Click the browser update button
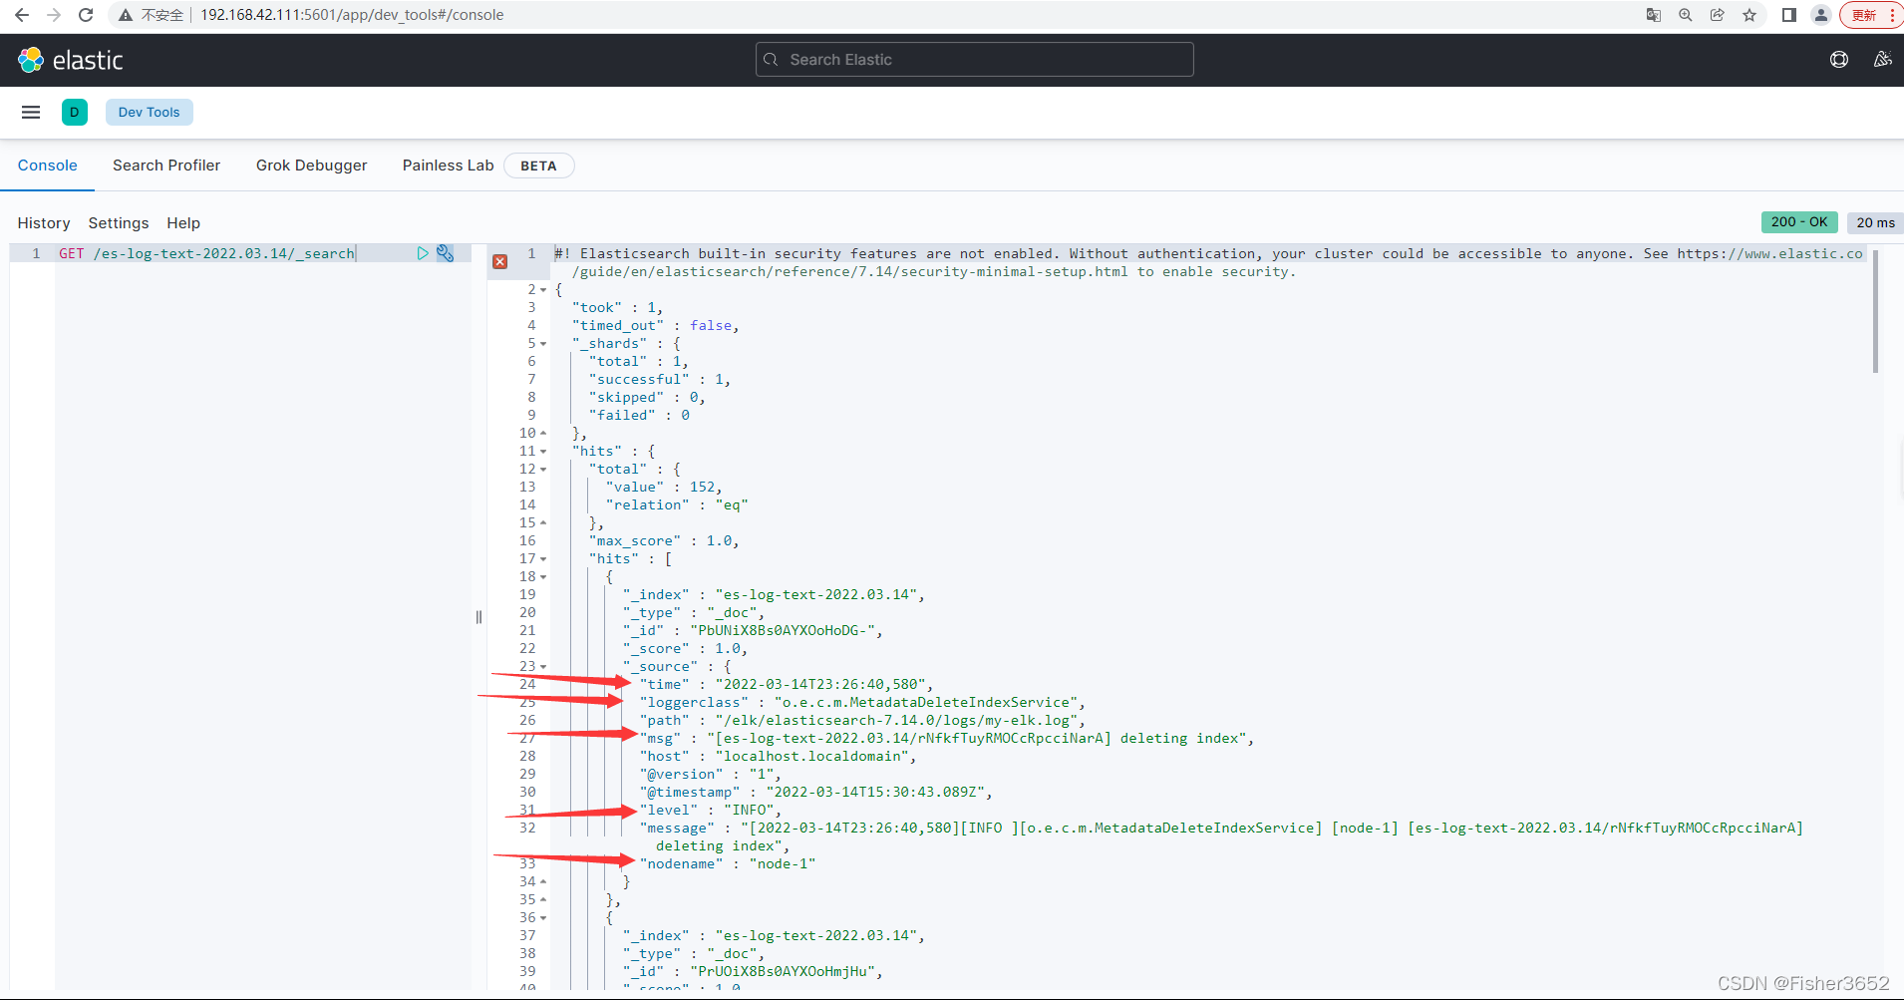Image resolution: width=1904 pixels, height=1000 pixels. (x=1871, y=15)
